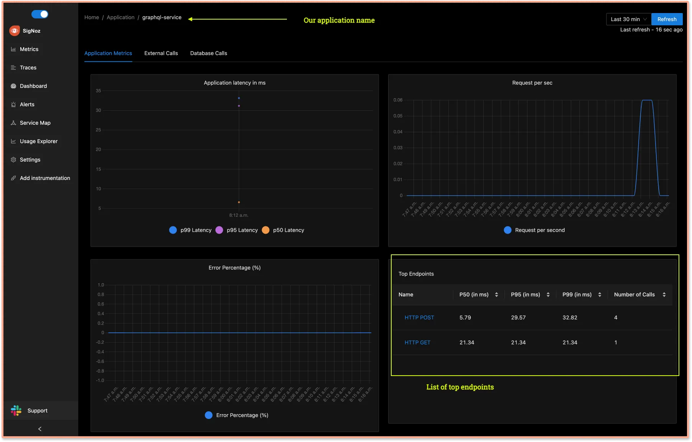This screenshot has width=692, height=442.
Task: Open the HTTP POST endpoint link
Action: coord(419,318)
